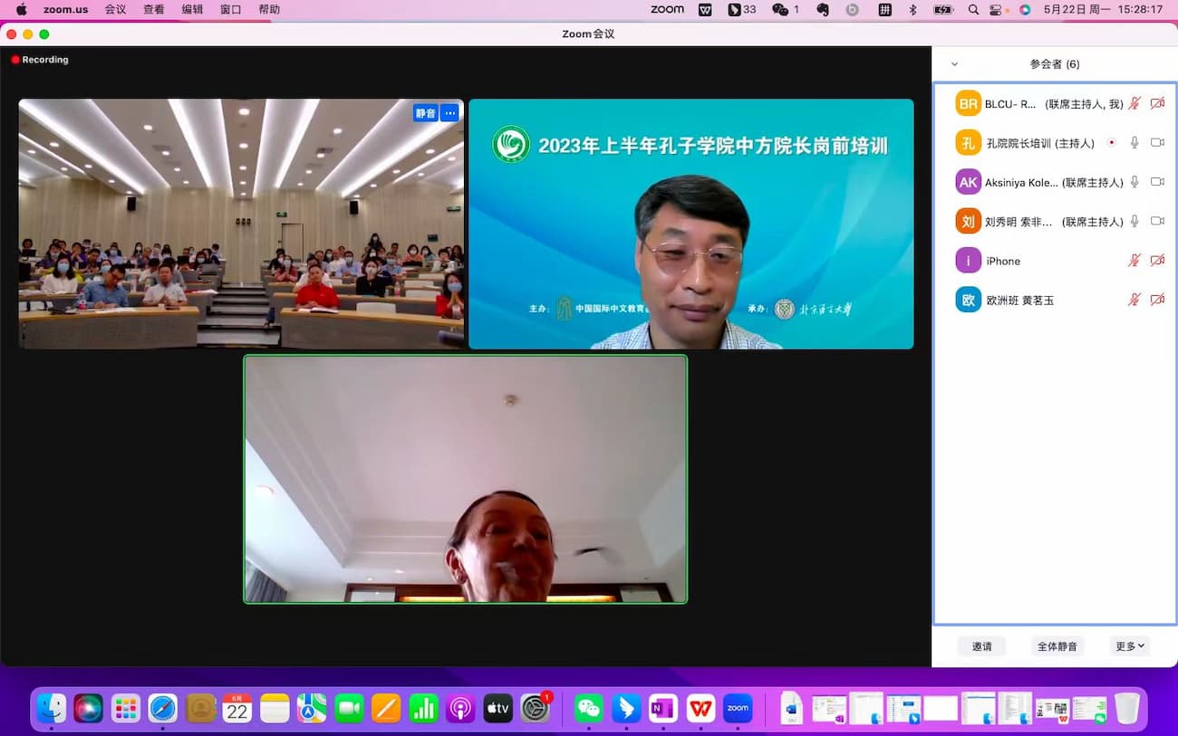Click the camera icon for Aksiniya Kole...
The width and height of the screenshot is (1178, 736).
click(1157, 182)
